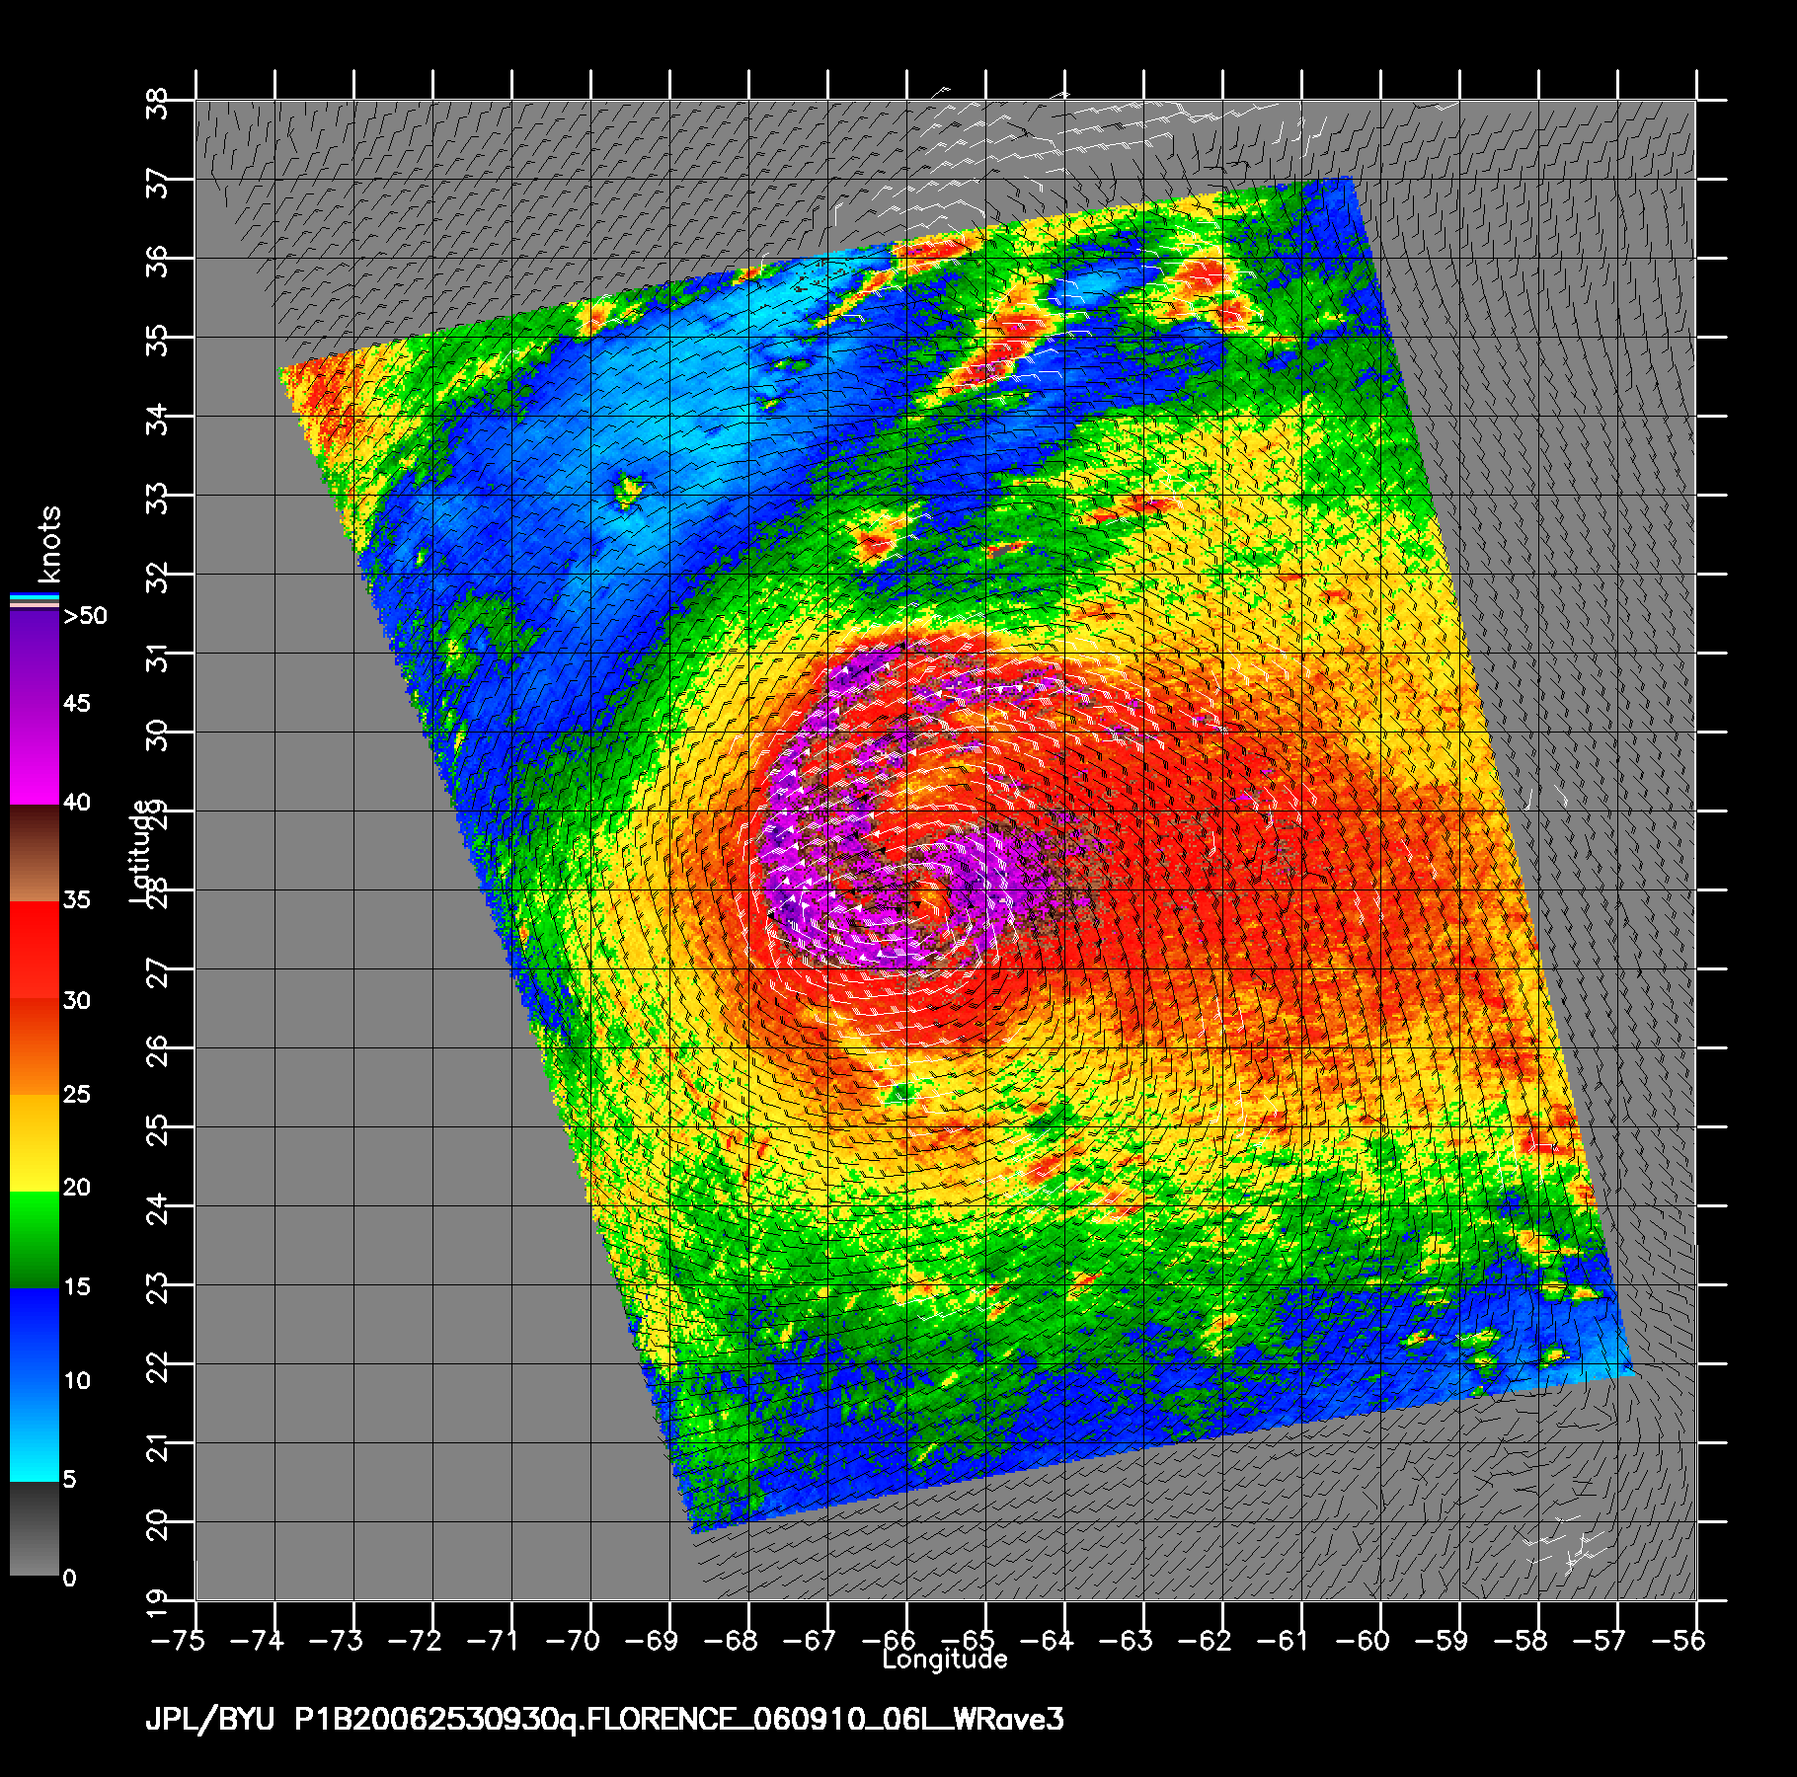Click the '>50' color bar label
The image size is (1797, 1777).
tap(85, 616)
